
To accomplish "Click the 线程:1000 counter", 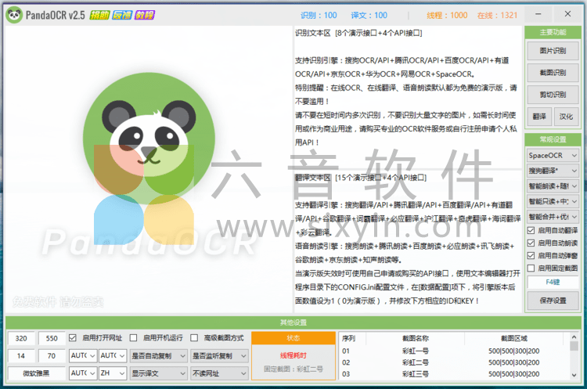I will click(447, 16).
